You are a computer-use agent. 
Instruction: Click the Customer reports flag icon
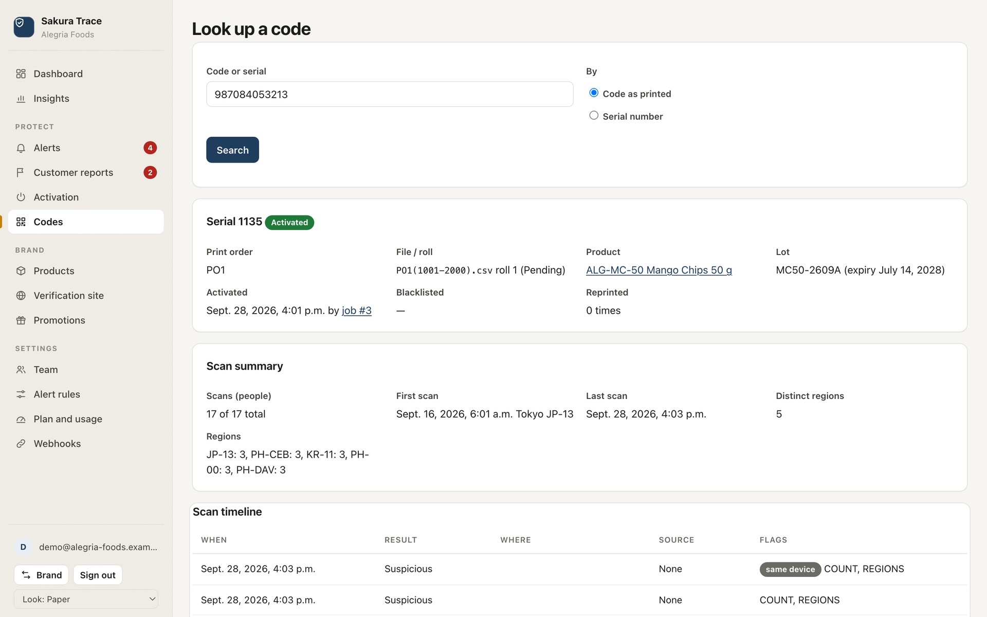[x=21, y=173]
